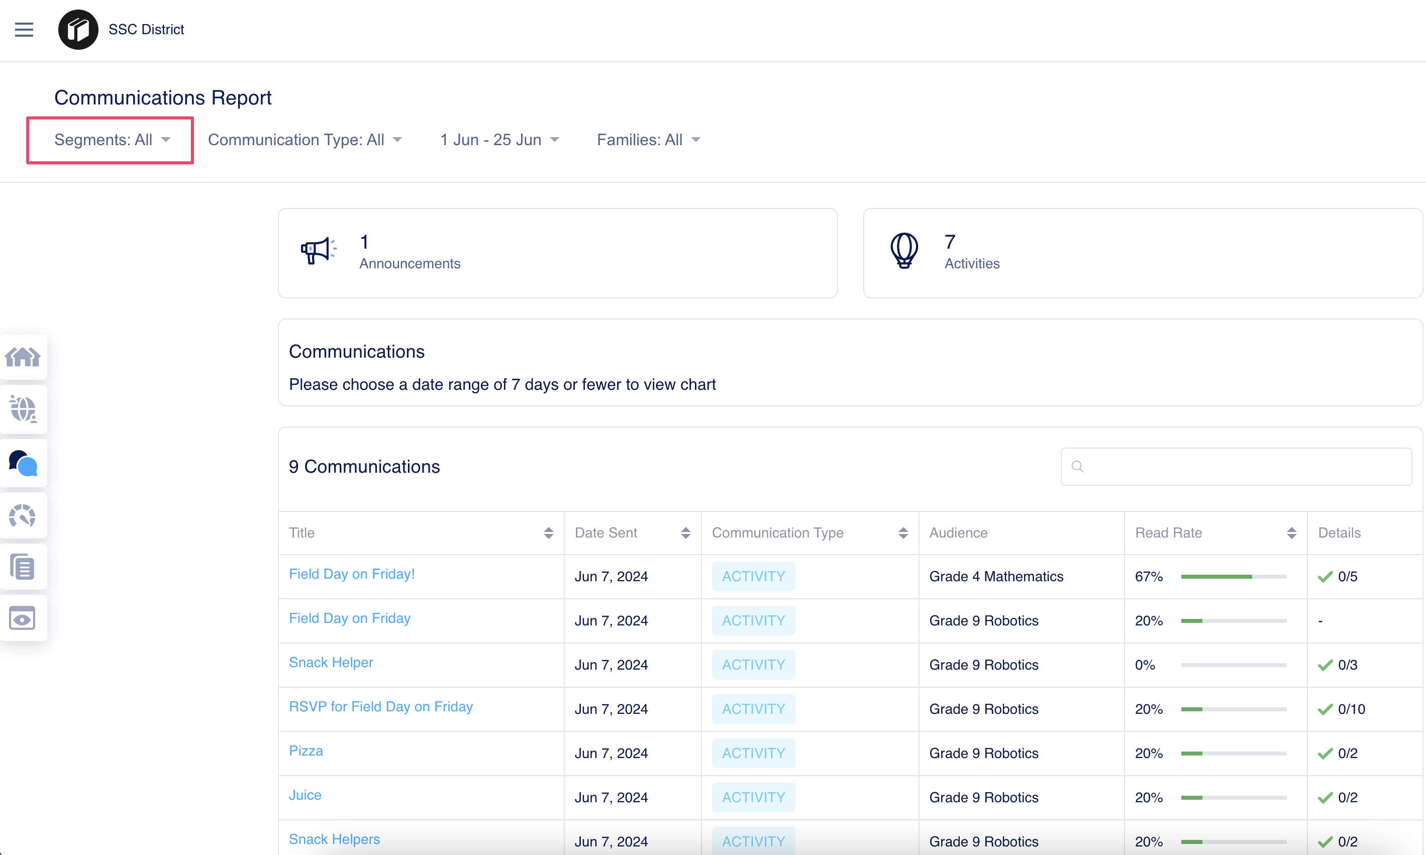Click the search magnifier icon

coord(1077,466)
